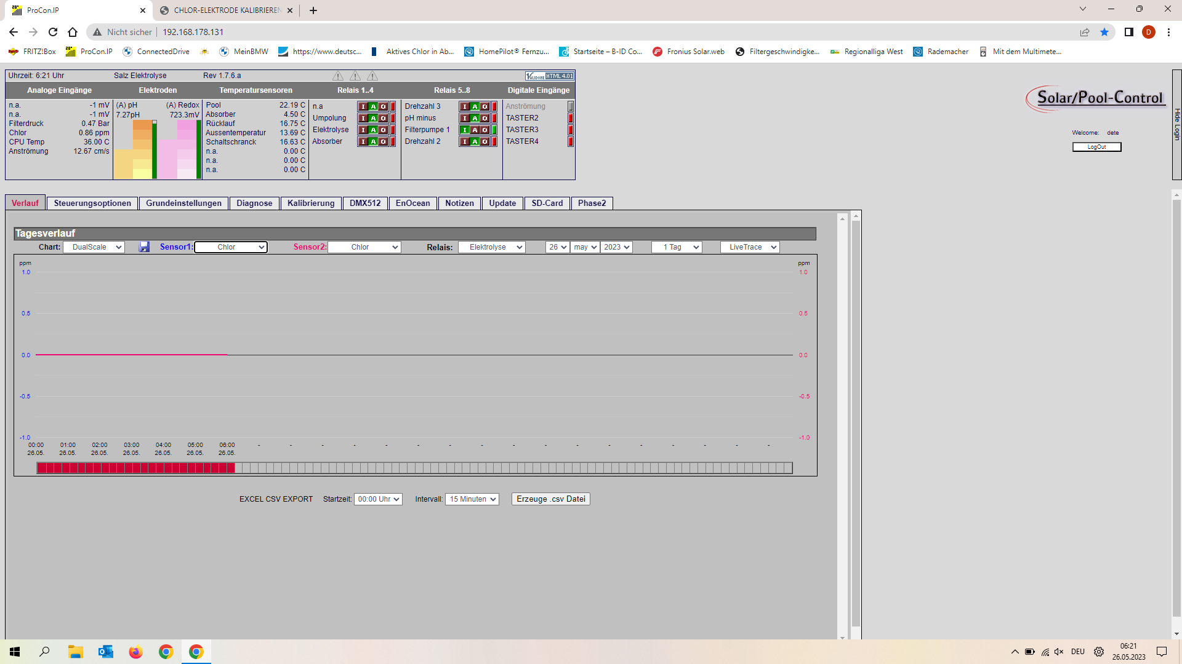The height and width of the screenshot is (664, 1182).
Task: Switch Elektrolyse relay to O (off)
Action: (383, 130)
